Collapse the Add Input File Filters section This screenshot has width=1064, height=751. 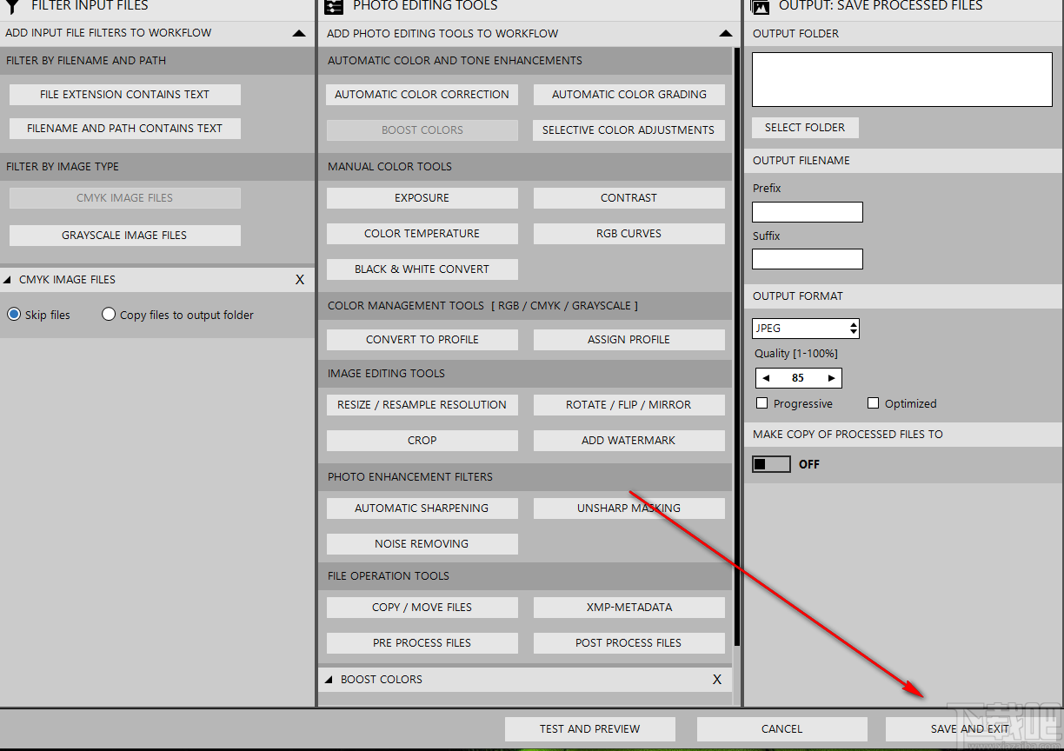click(x=299, y=33)
